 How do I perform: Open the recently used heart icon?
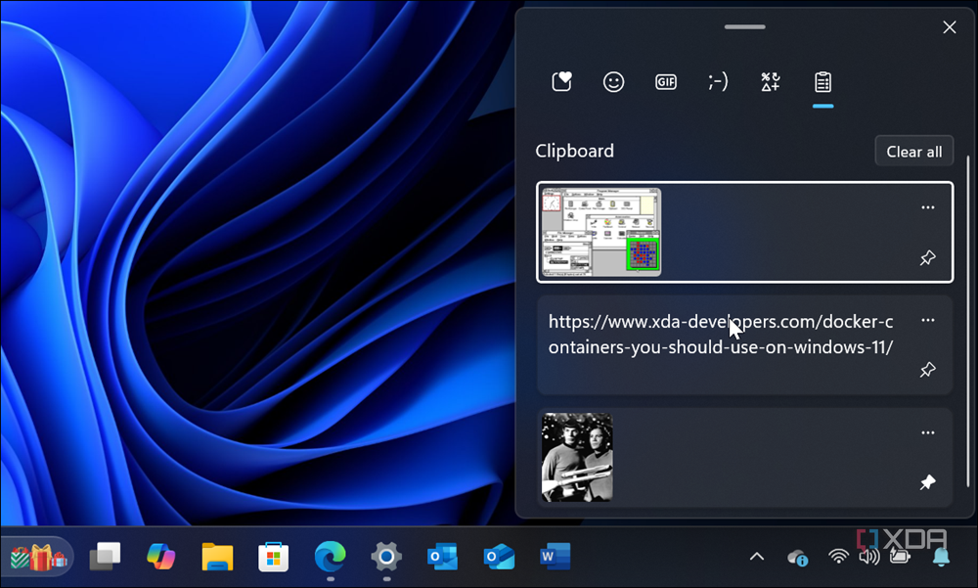561,81
